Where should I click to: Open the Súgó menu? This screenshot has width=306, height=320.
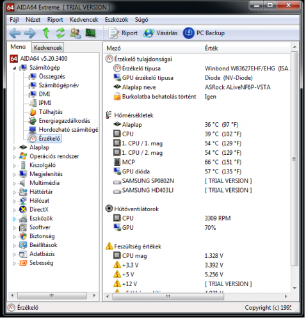click(x=141, y=20)
